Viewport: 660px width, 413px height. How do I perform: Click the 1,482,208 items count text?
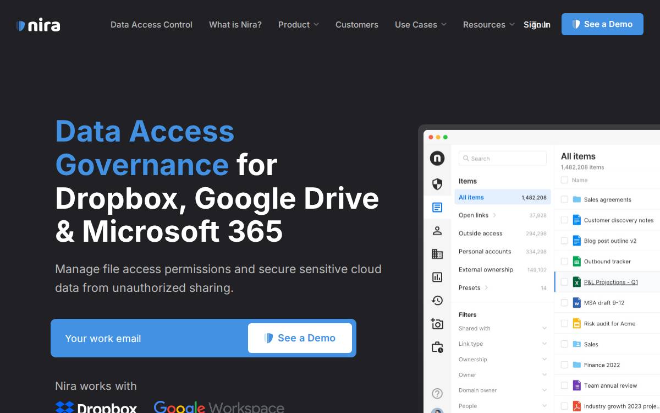(582, 167)
